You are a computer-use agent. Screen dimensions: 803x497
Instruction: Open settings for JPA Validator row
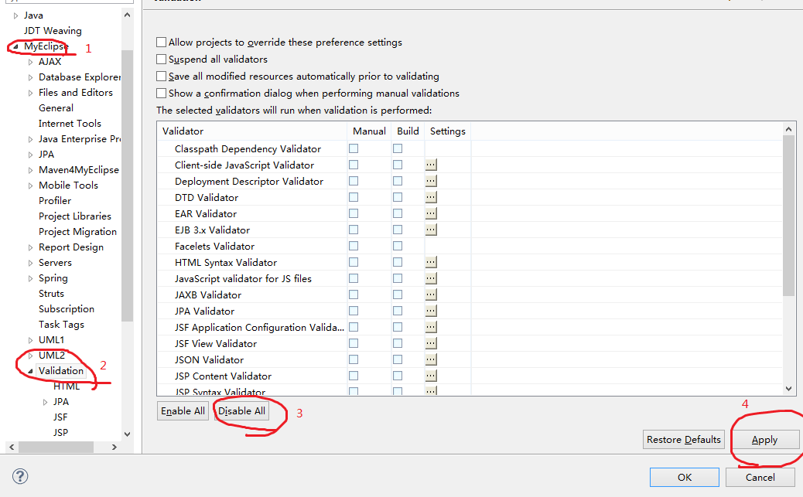(431, 311)
